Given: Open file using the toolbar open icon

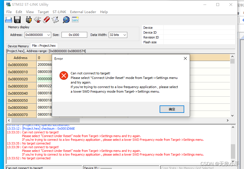Looking at the screenshot, I should (x=9, y=20).
